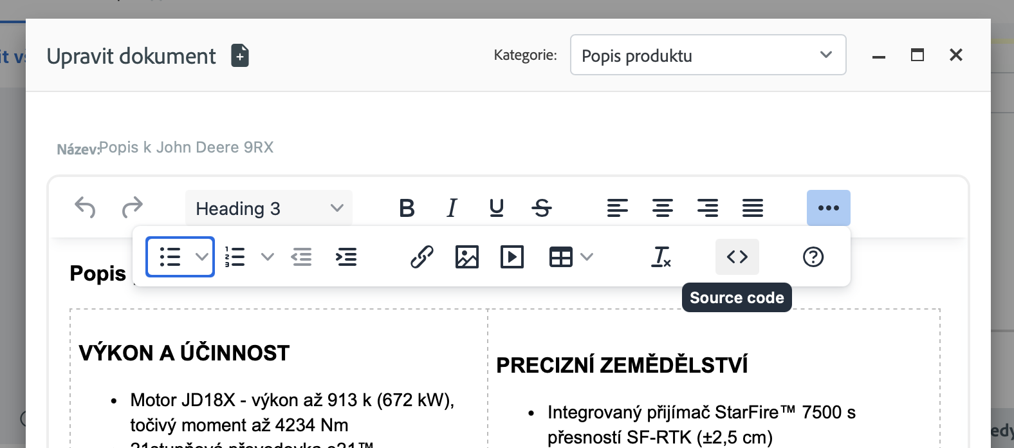Toggle italic formatting

tap(452, 208)
